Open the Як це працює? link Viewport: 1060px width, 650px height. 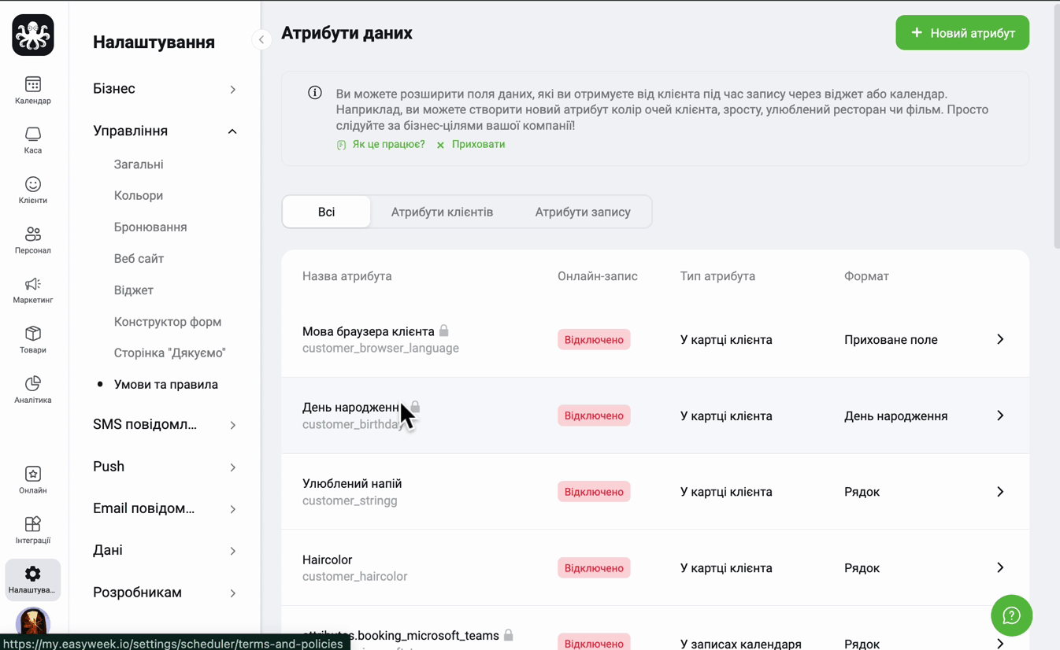pos(388,145)
